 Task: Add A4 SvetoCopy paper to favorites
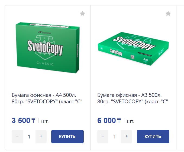[83, 14]
